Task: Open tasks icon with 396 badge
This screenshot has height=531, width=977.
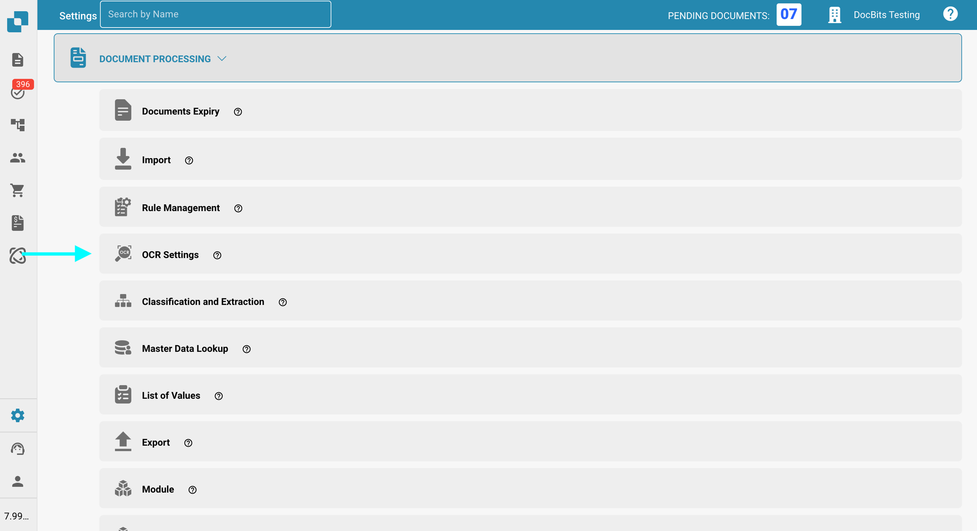Action: click(x=18, y=92)
